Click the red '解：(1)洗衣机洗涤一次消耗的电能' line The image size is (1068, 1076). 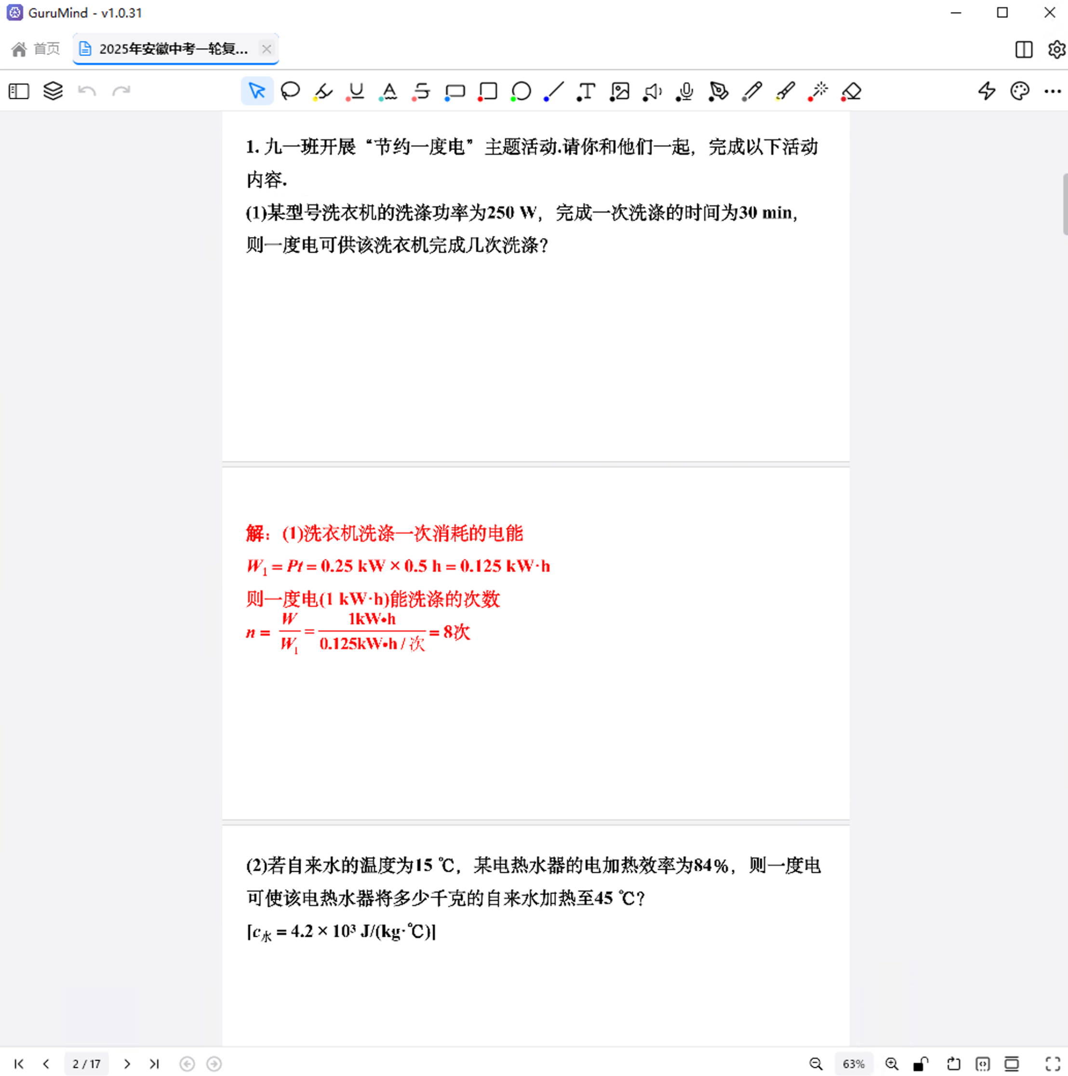point(385,534)
